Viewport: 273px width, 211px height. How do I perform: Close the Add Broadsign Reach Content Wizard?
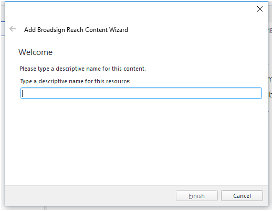click(x=260, y=9)
